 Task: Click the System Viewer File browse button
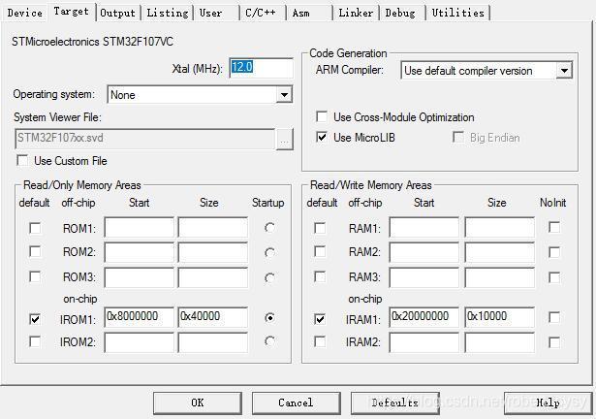coord(284,139)
